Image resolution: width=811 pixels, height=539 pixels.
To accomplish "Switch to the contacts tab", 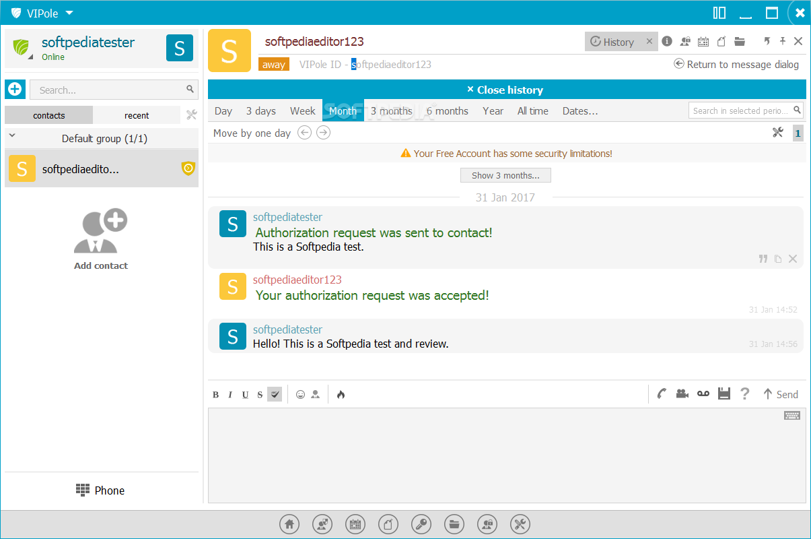I will (x=49, y=115).
